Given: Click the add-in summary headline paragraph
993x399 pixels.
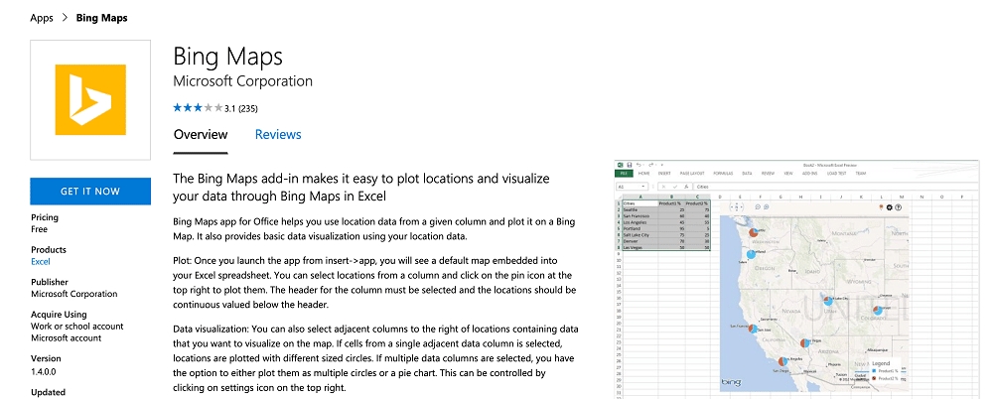Looking at the screenshot, I should (x=361, y=188).
